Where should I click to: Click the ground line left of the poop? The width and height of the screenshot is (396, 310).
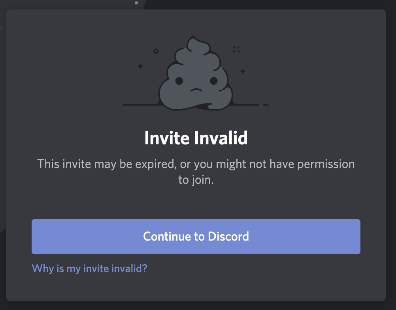(x=141, y=105)
